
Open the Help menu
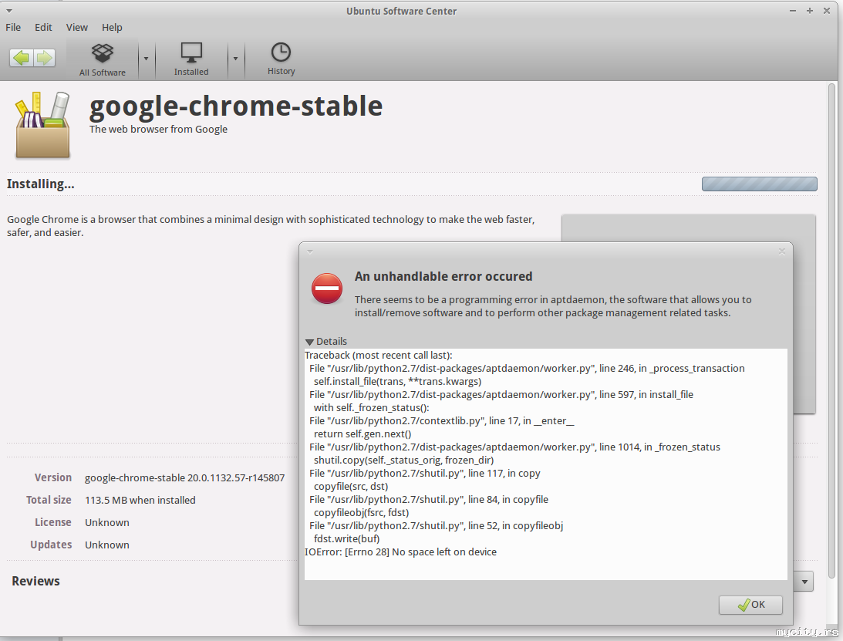(112, 27)
